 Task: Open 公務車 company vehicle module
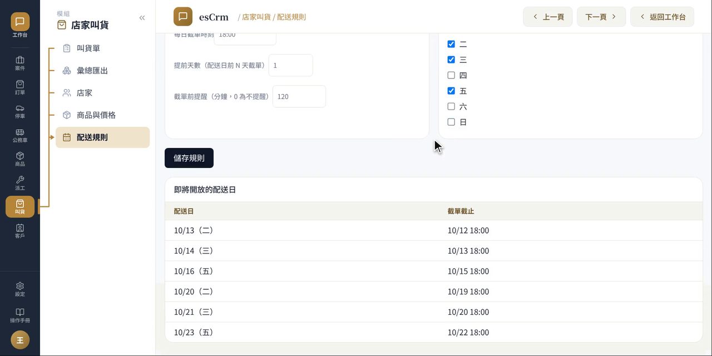20,135
